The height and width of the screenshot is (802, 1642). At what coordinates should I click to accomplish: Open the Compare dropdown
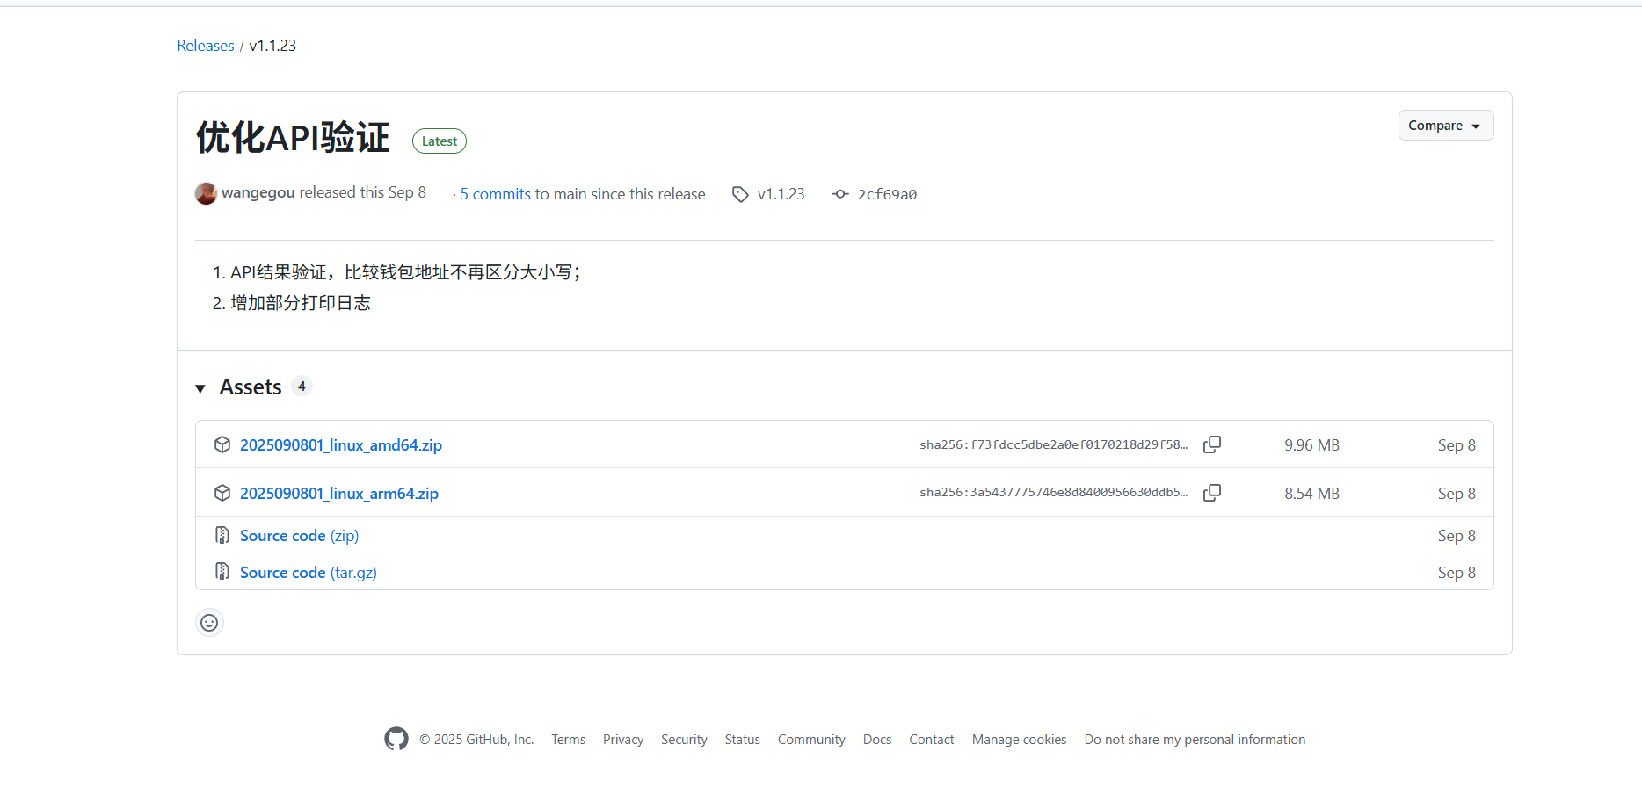tap(1445, 126)
